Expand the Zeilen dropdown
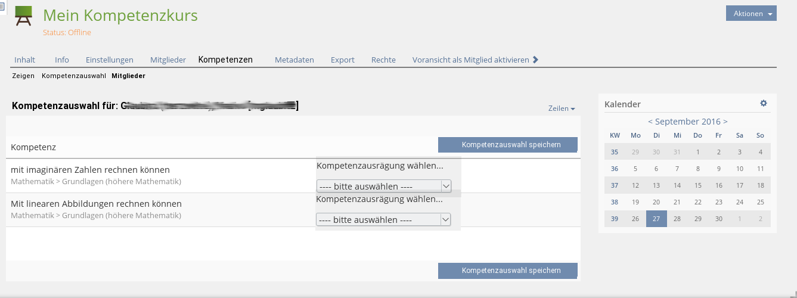Image resolution: width=797 pixels, height=298 pixels. [x=562, y=108]
